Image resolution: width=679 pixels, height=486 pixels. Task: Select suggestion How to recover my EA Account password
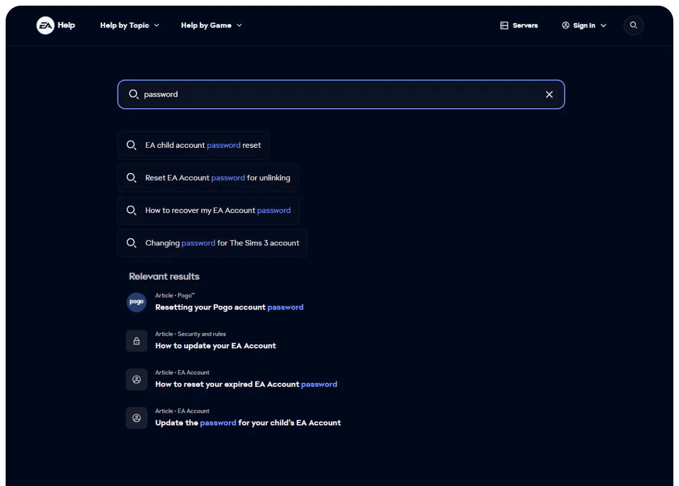click(x=209, y=210)
